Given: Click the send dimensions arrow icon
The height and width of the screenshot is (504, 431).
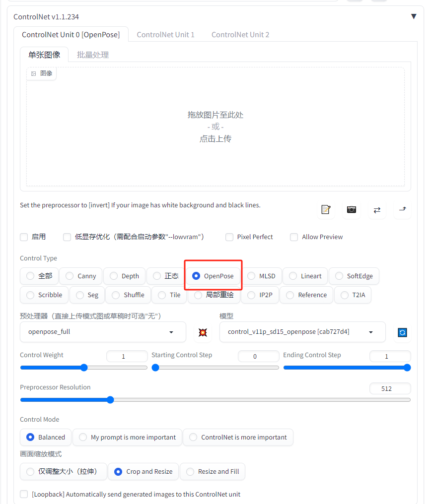Looking at the screenshot, I should click(x=402, y=210).
